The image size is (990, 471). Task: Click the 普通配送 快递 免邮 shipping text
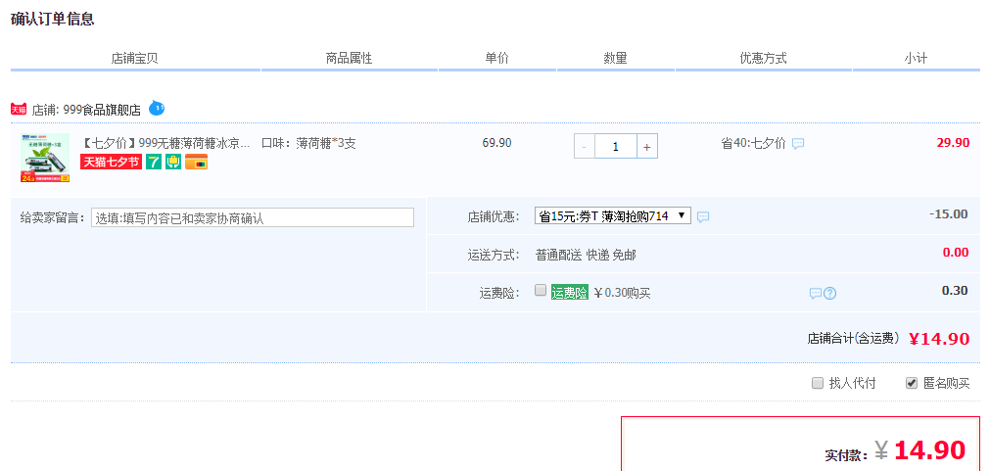(x=586, y=255)
